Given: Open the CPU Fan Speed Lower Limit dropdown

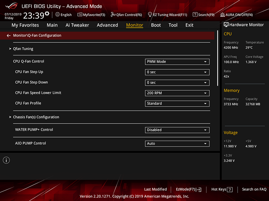Looking at the screenshot, I should click(x=177, y=93).
